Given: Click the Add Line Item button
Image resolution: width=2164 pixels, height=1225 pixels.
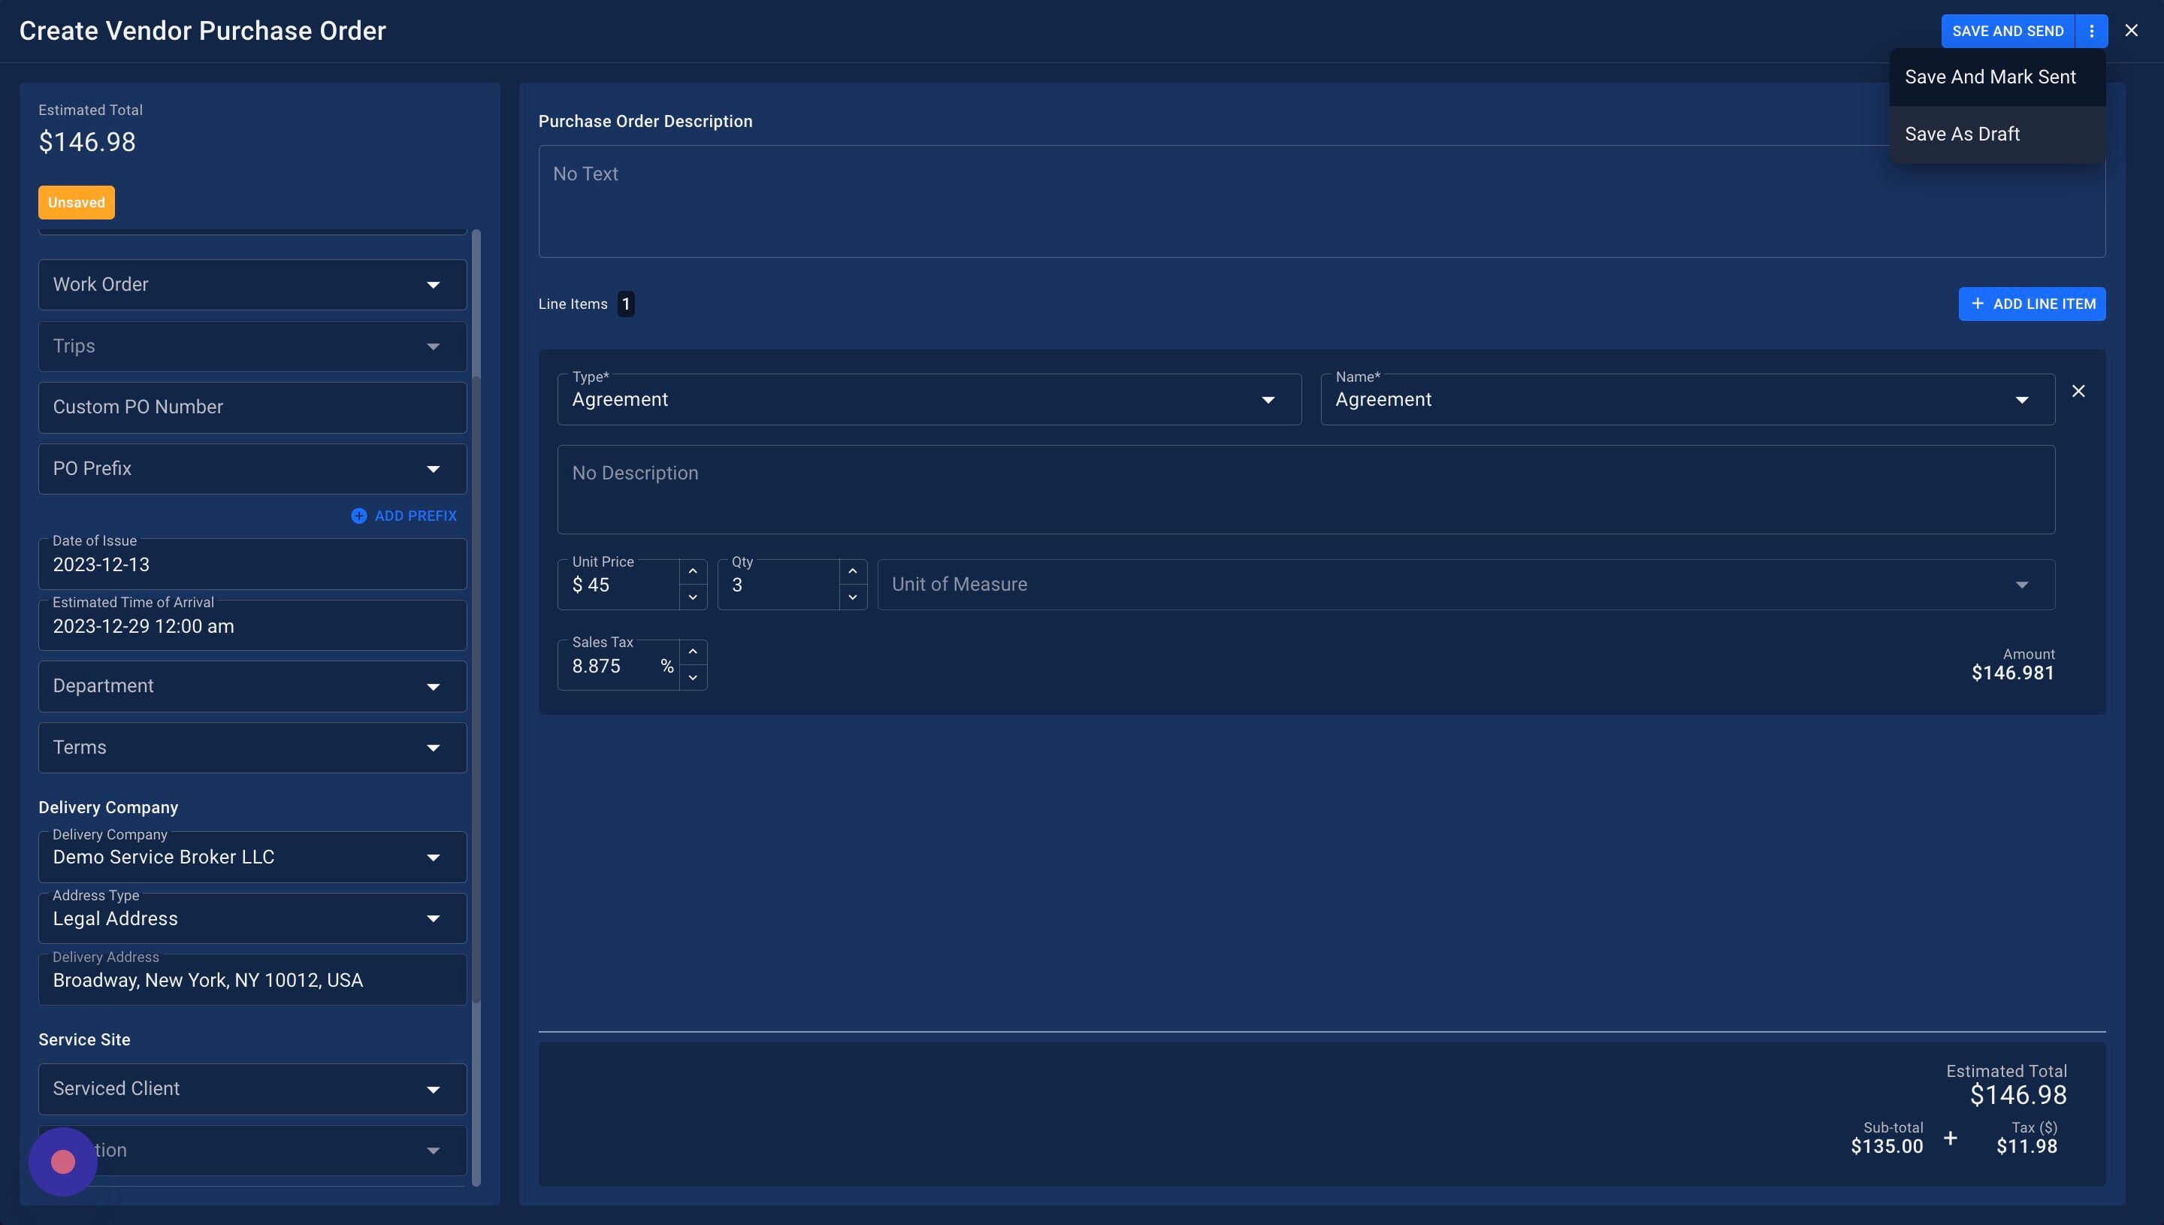Looking at the screenshot, I should [x=2031, y=304].
